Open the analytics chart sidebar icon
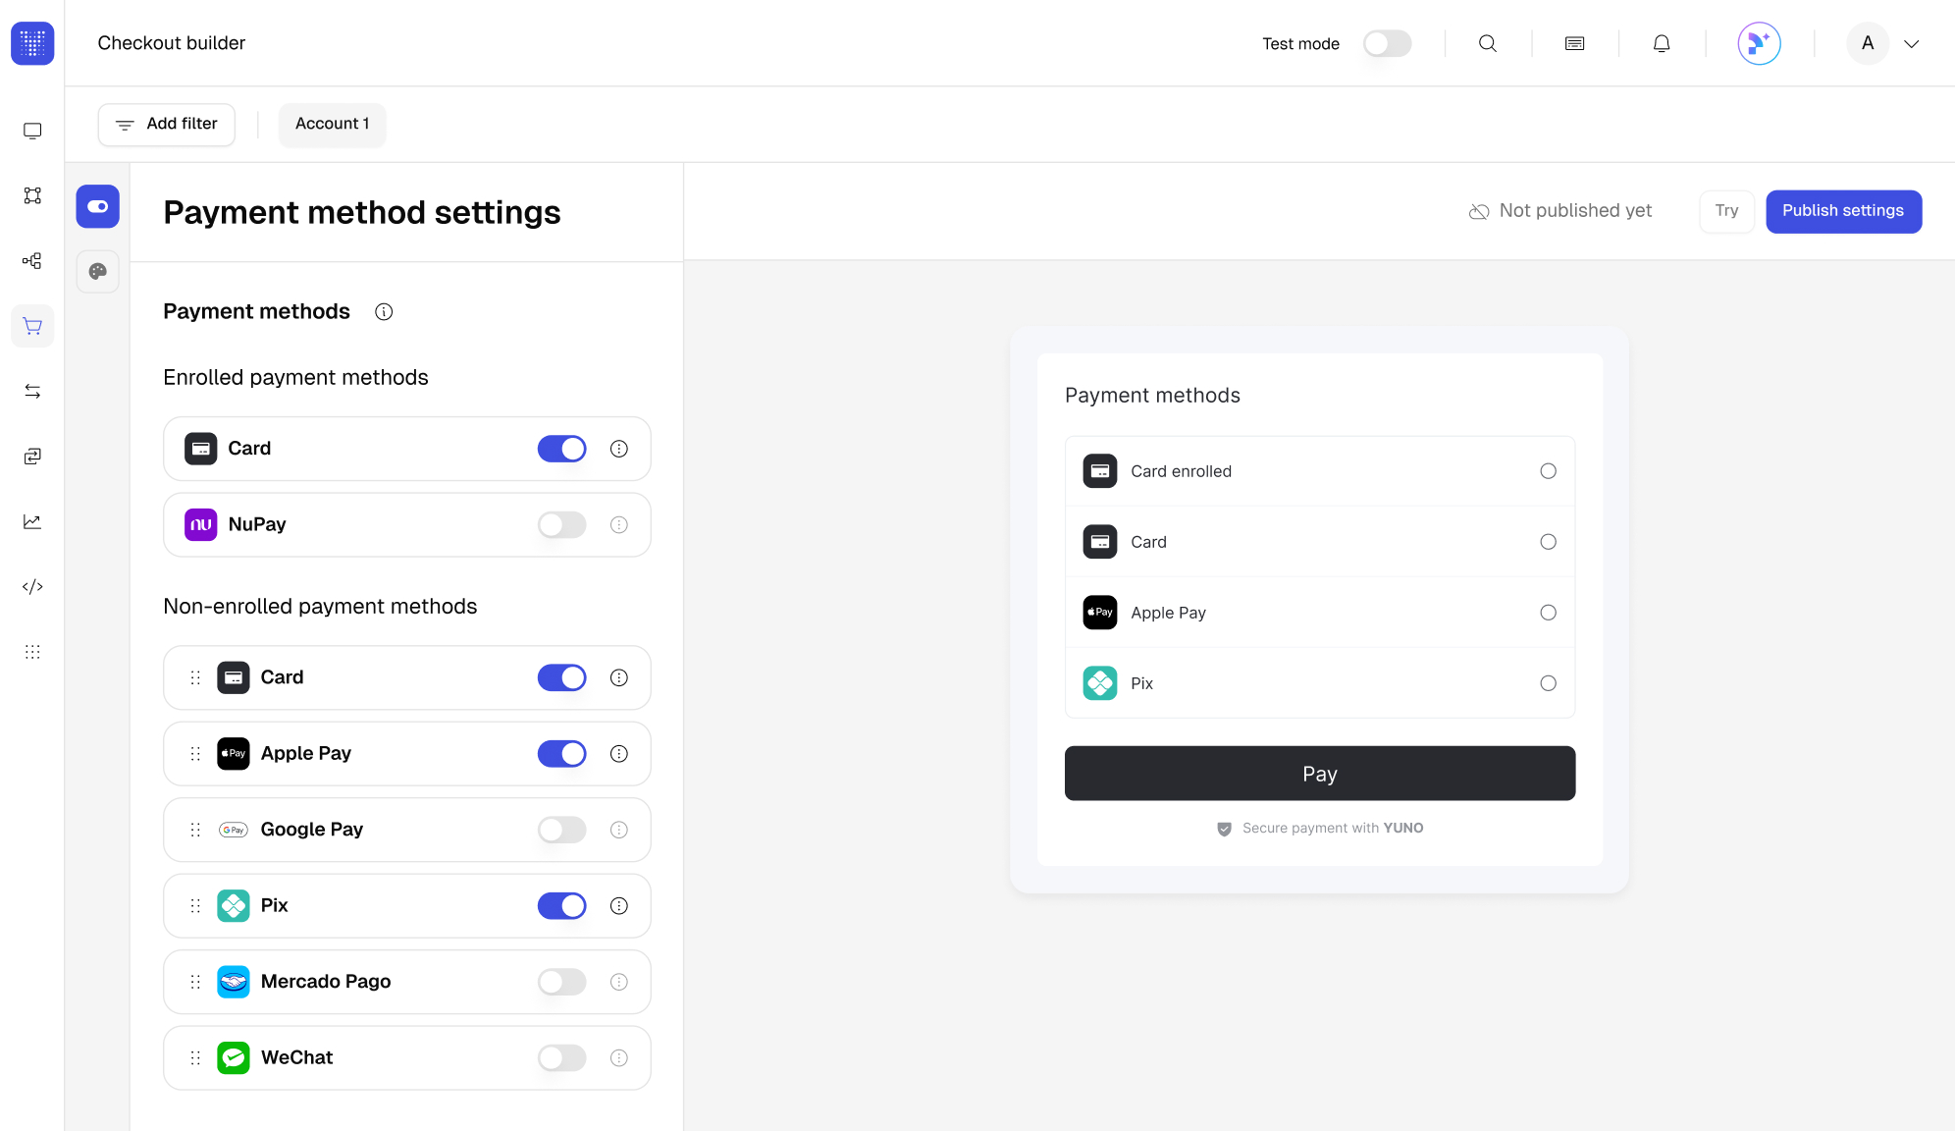 tap(32, 521)
